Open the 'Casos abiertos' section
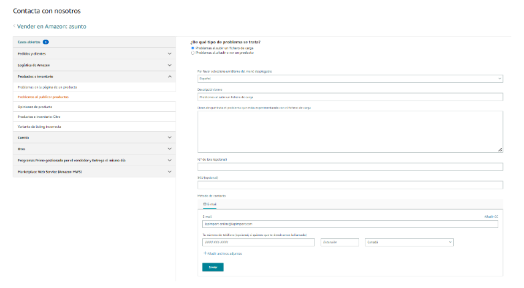This screenshot has height=288, width=524. [x=94, y=42]
